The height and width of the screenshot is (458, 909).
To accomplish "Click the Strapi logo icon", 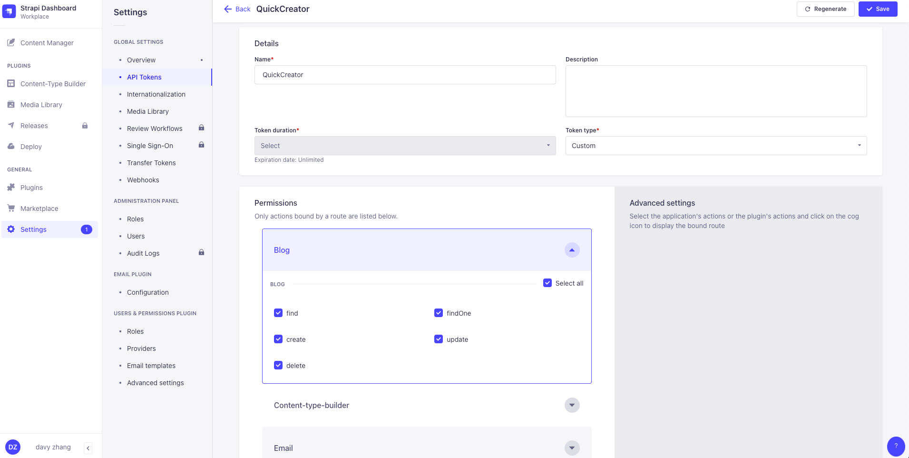I will tap(10, 11).
